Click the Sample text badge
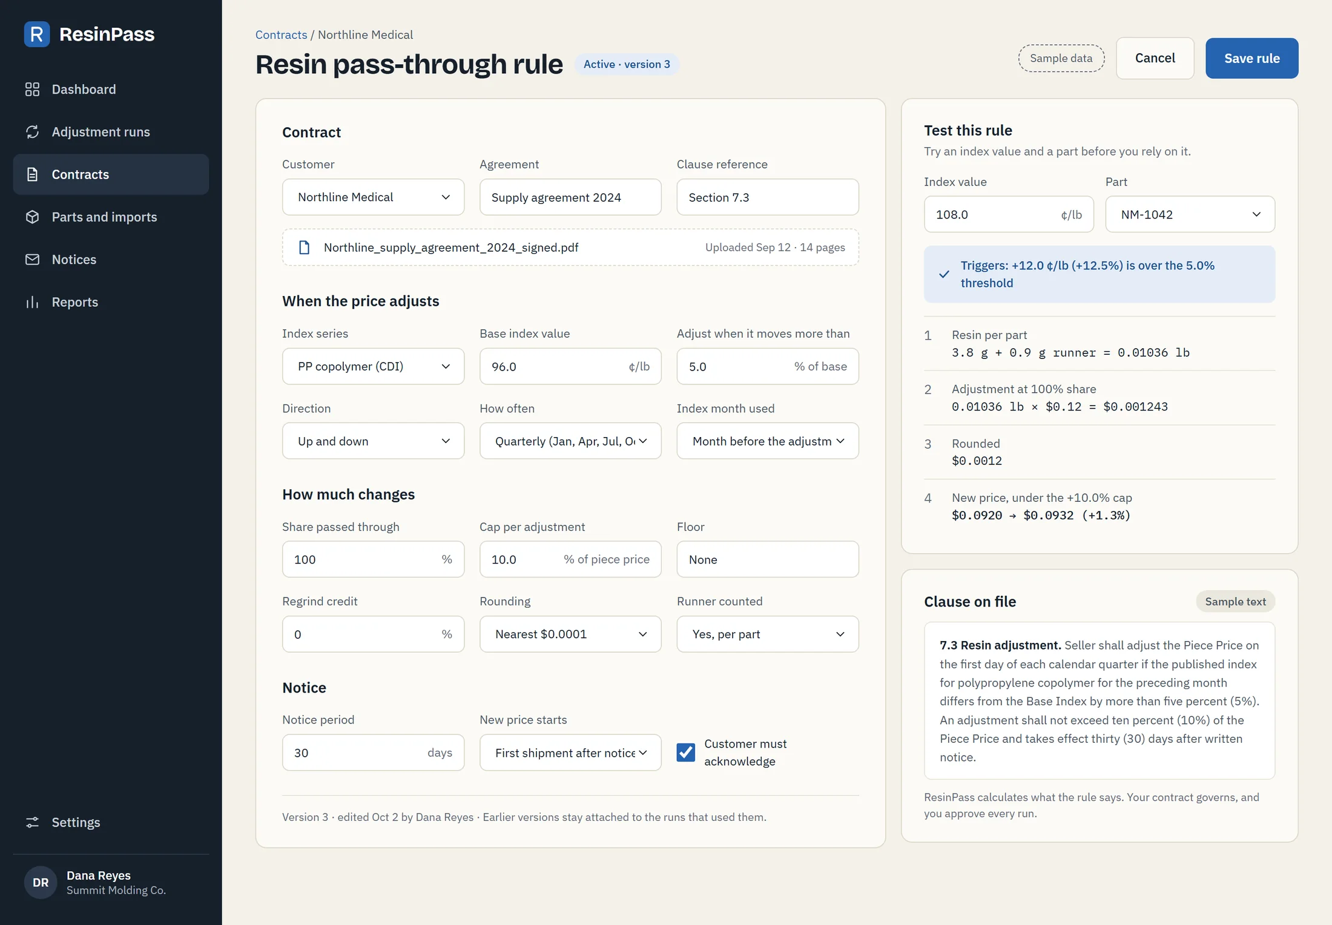The image size is (1332, 925). click(1235, 602)
